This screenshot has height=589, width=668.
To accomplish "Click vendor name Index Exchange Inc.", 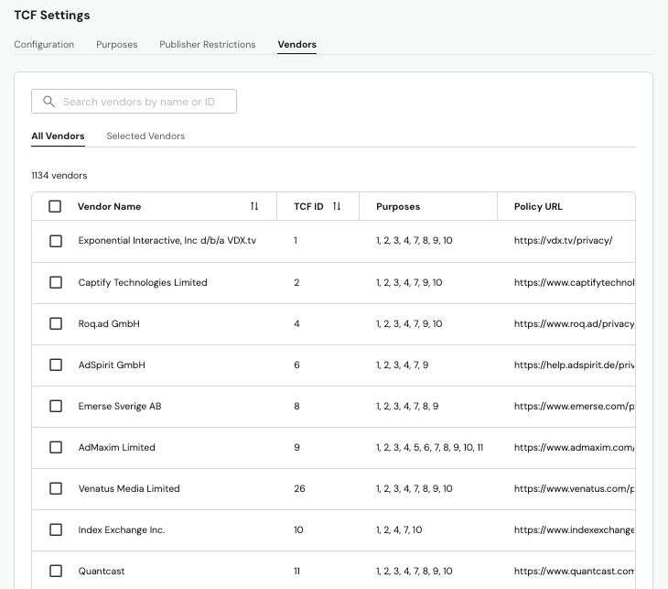I will [122, 529].
